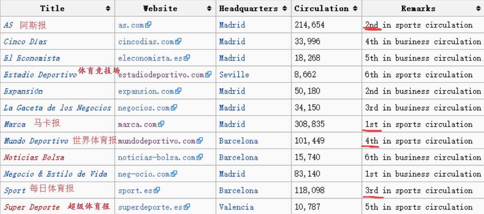Sort by Circulation column sort arrows

coord(355,8)
